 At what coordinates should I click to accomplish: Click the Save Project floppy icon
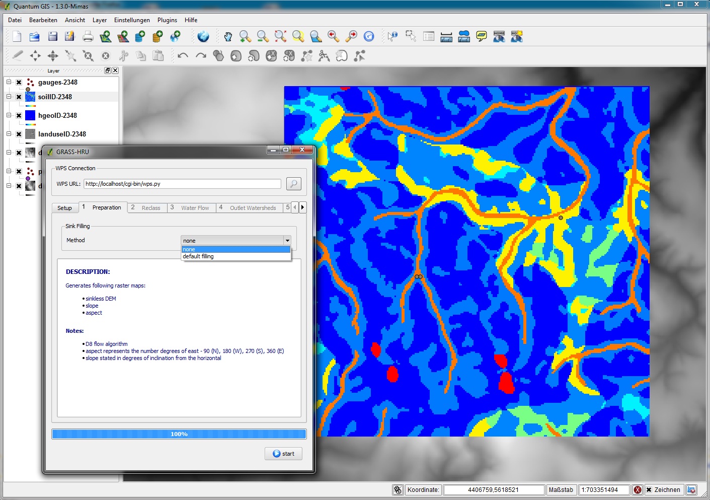(x=52, y=36)
